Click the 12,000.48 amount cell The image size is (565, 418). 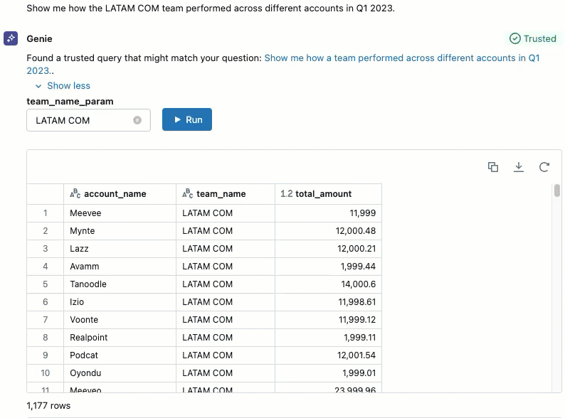tap(328, 231)
